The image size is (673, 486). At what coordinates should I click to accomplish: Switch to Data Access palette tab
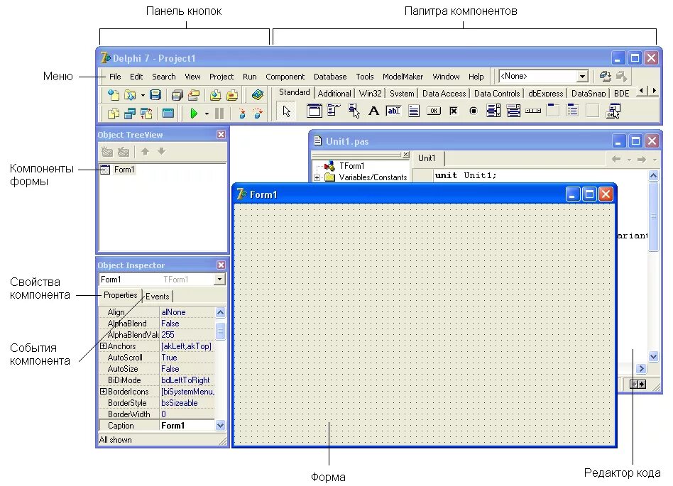tap(444, 94)
